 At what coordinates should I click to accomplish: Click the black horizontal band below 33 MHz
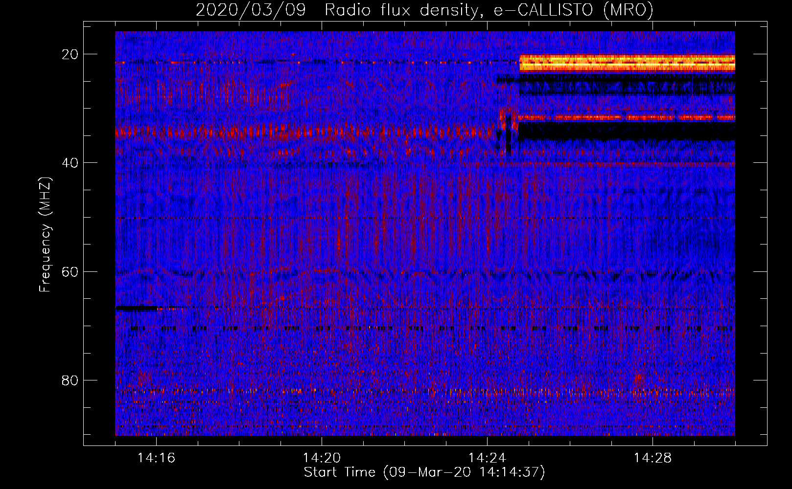[x=627, y=131]
